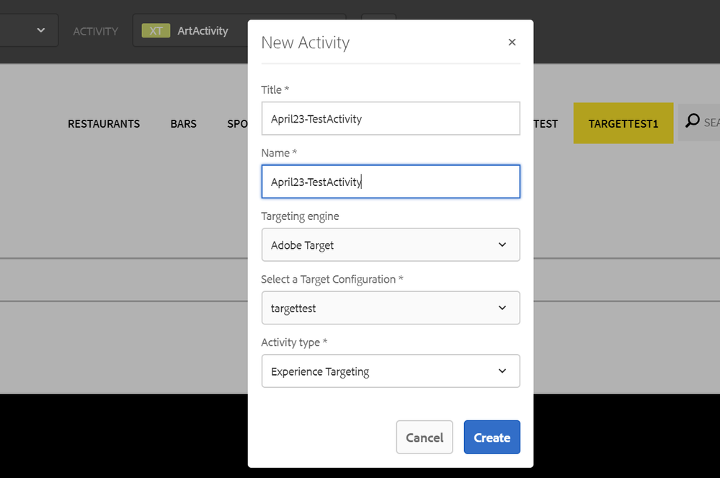Open the highlighted TARGETTEST1 tab
The height and width of the screenshot is (478, 720).
(x=623, y=124)
